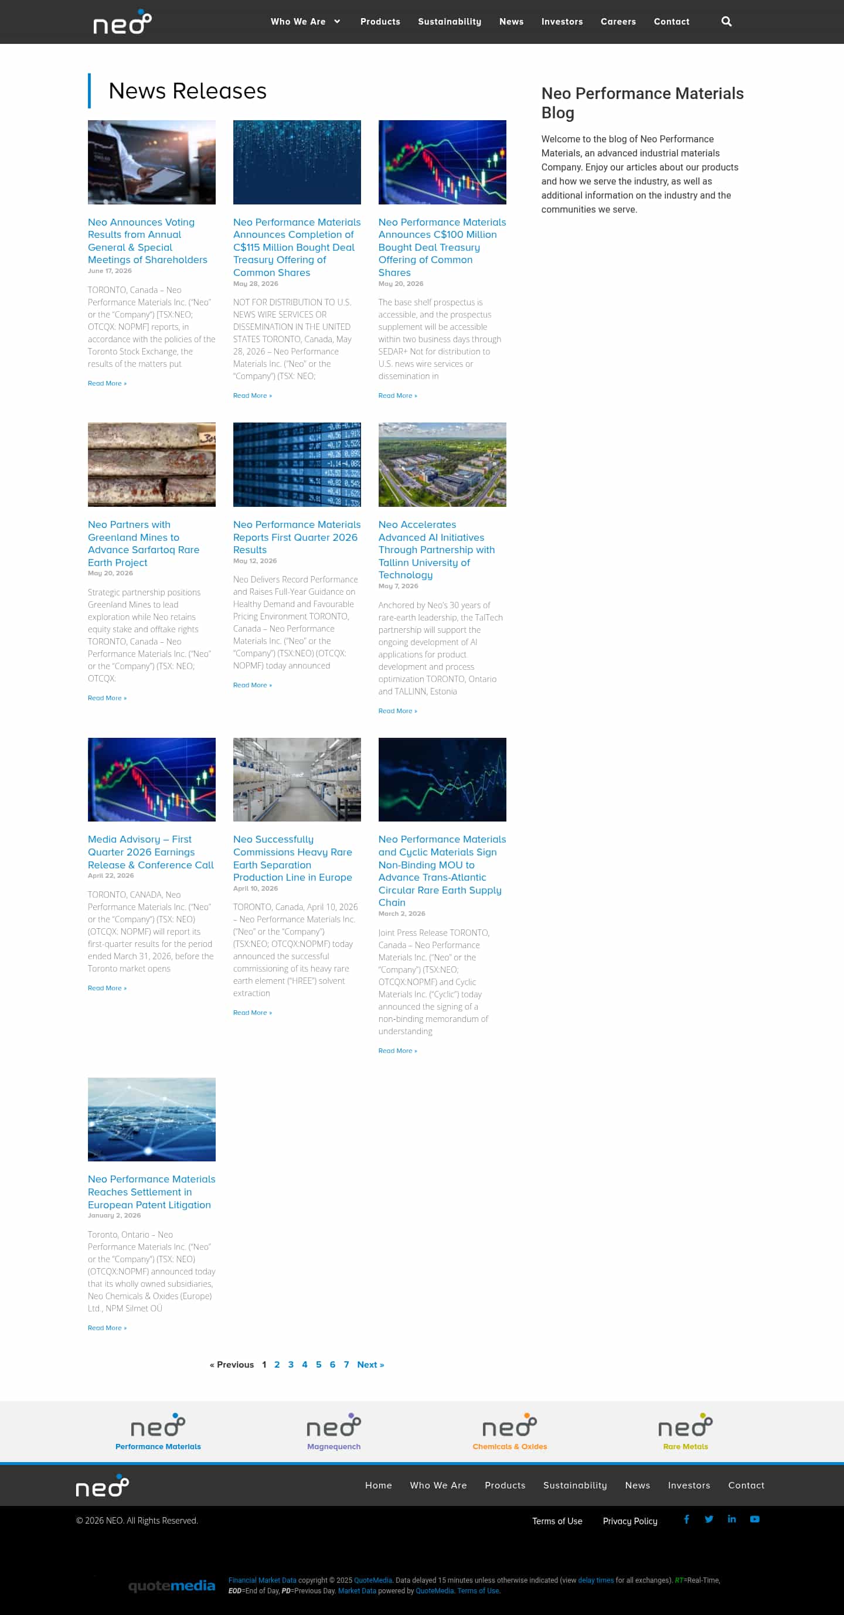Open the Cyclic Materials MOU thumbnail
Viewport: 844px width, 1615px height.
(442, 779)
